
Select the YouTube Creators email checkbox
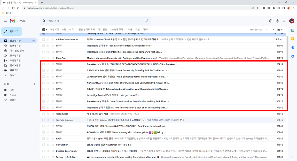point(44,120)
